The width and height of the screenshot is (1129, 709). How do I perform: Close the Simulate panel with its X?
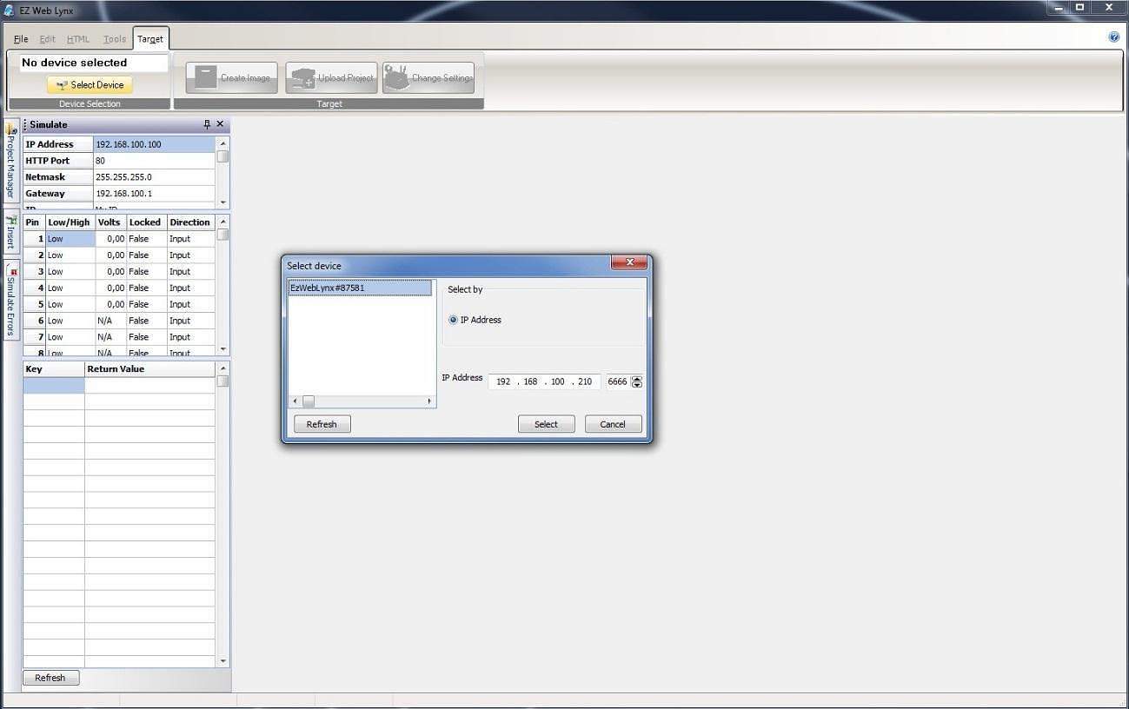click(220, 124)
